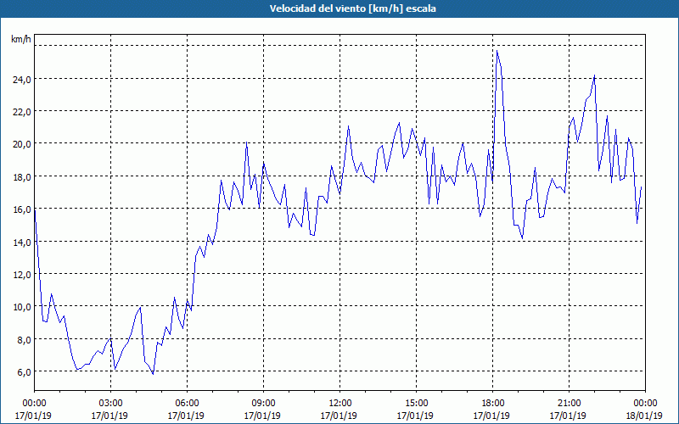The image size is (679, 424).
Task: Click the '18/01/19' date label
Action: pos(644,416)
